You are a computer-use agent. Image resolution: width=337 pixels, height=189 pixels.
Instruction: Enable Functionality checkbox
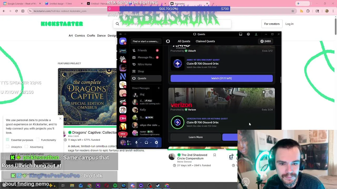coord(38,140)
